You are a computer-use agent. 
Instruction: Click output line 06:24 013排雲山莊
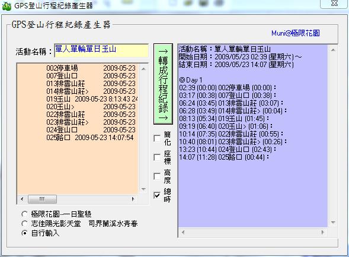[x=231, y=103]
